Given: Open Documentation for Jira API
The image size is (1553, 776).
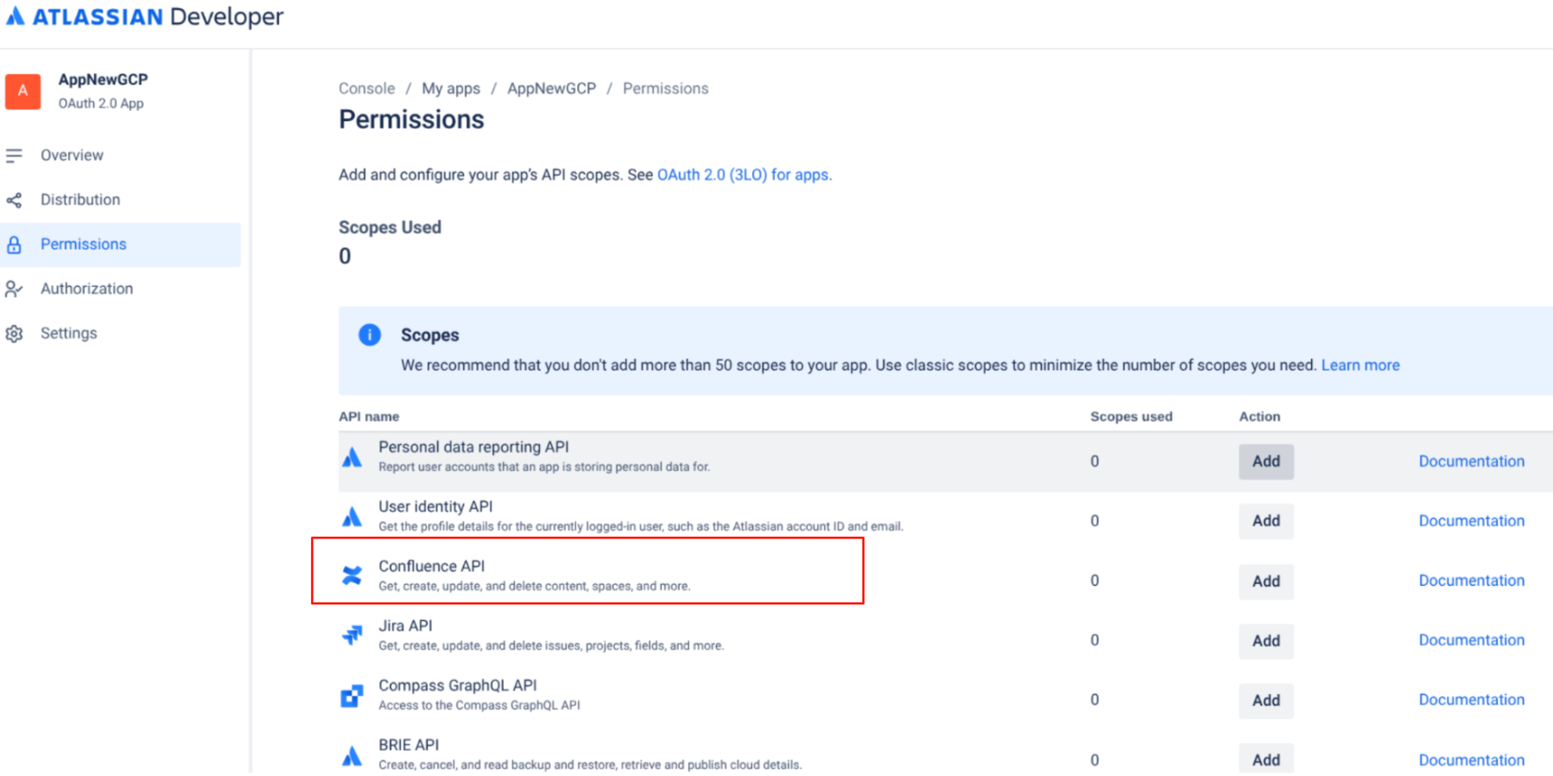Looking at the screenshot, I should click(x=1472, y=640).
